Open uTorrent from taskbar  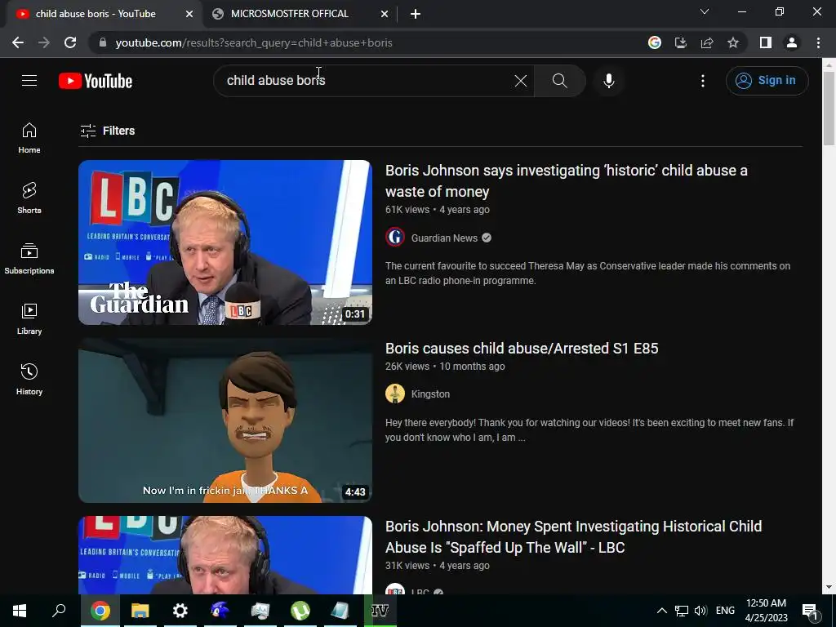tap(300, 611)
